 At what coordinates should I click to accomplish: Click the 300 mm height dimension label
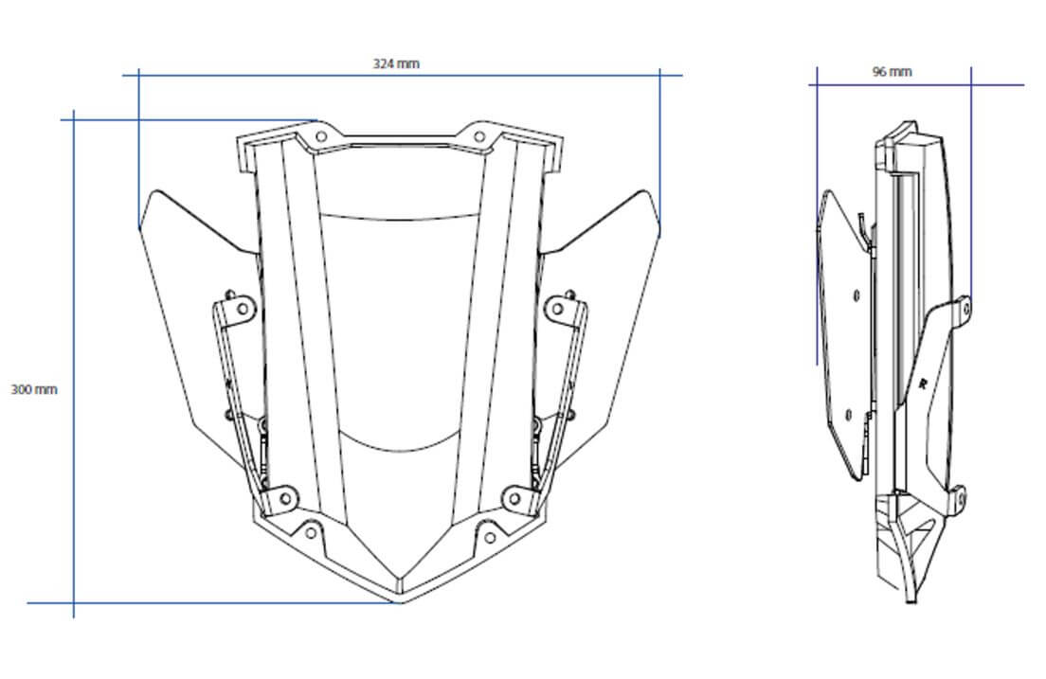[x=34, y=389]
